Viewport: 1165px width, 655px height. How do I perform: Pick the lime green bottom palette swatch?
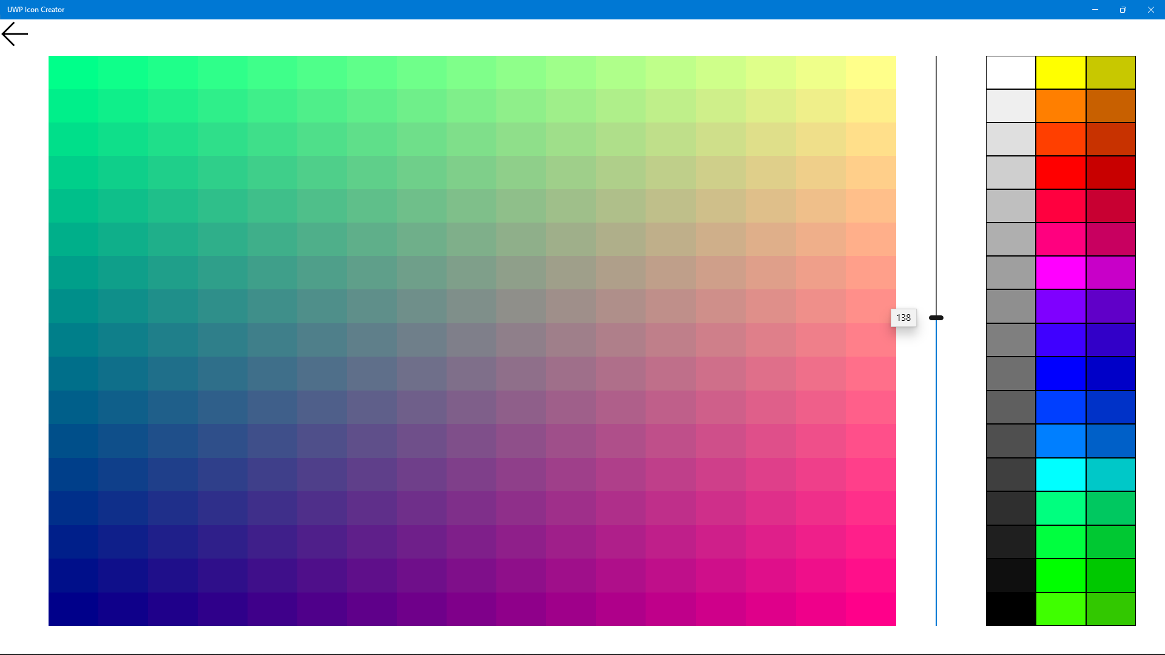1061,609
